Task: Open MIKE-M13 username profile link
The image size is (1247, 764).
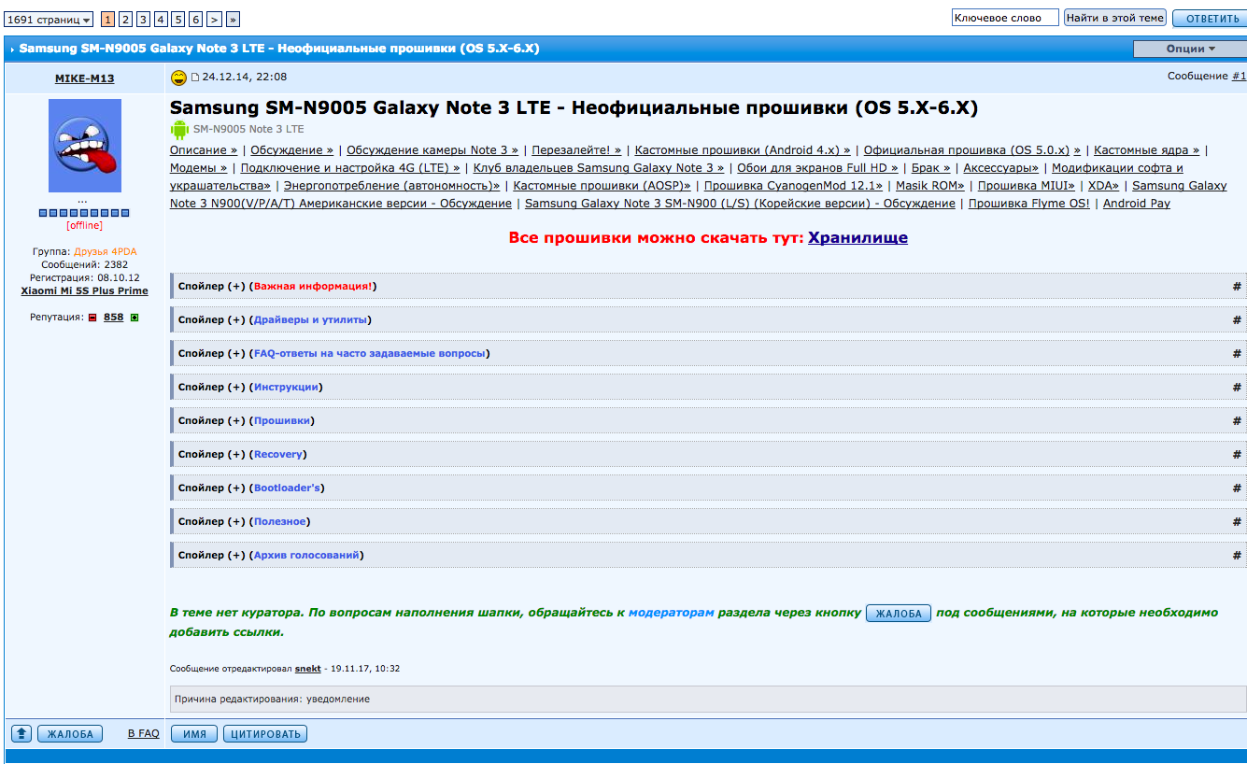Action: (85, 78)
